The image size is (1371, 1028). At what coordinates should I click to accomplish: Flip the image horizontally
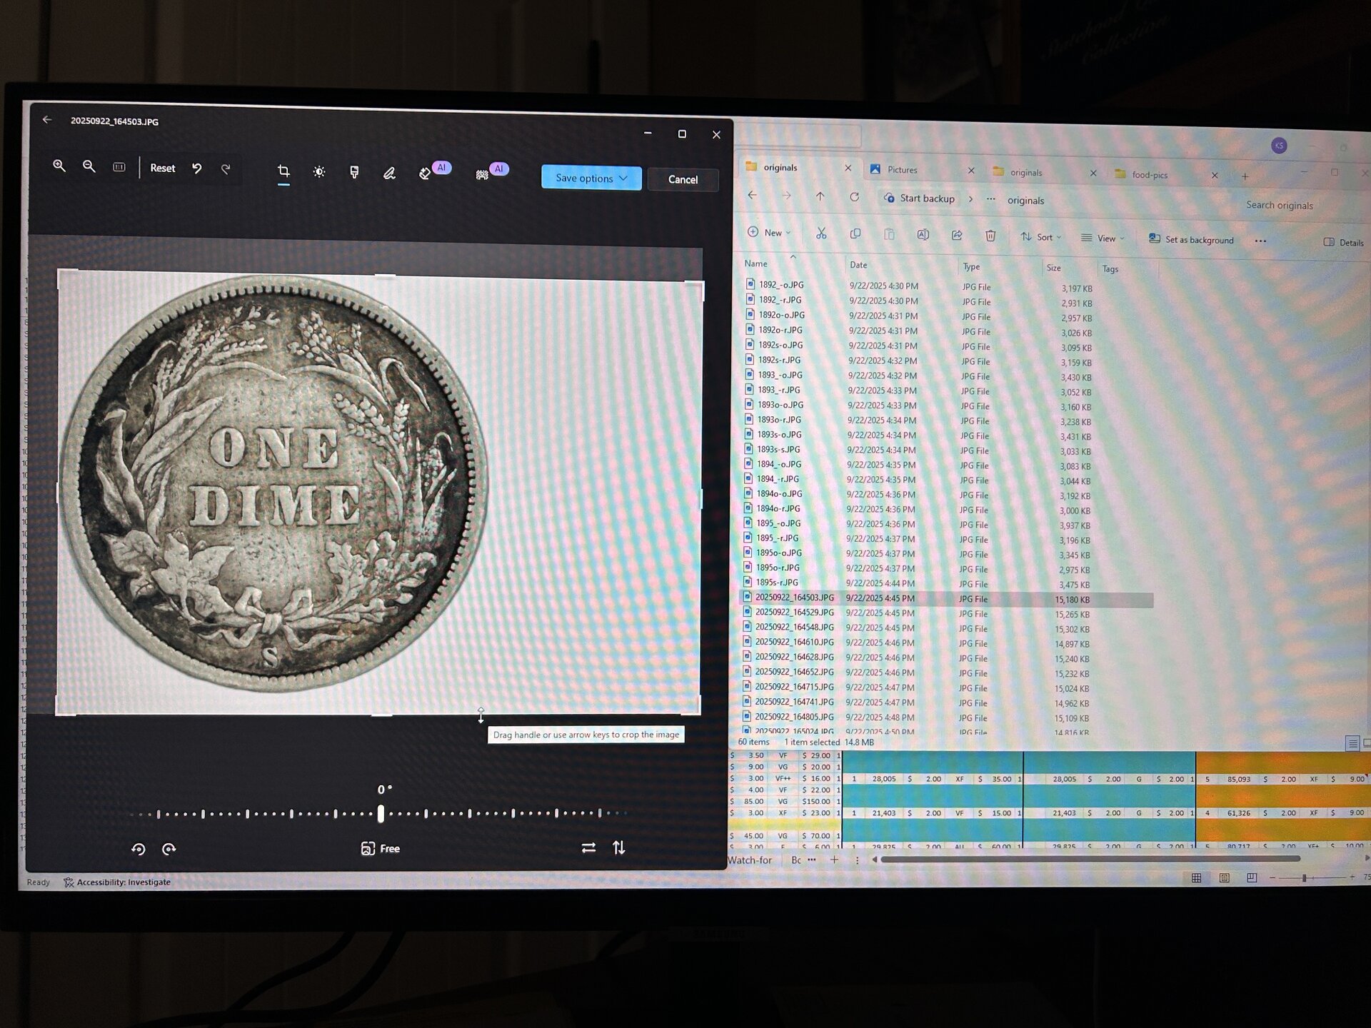pos(588,847)
